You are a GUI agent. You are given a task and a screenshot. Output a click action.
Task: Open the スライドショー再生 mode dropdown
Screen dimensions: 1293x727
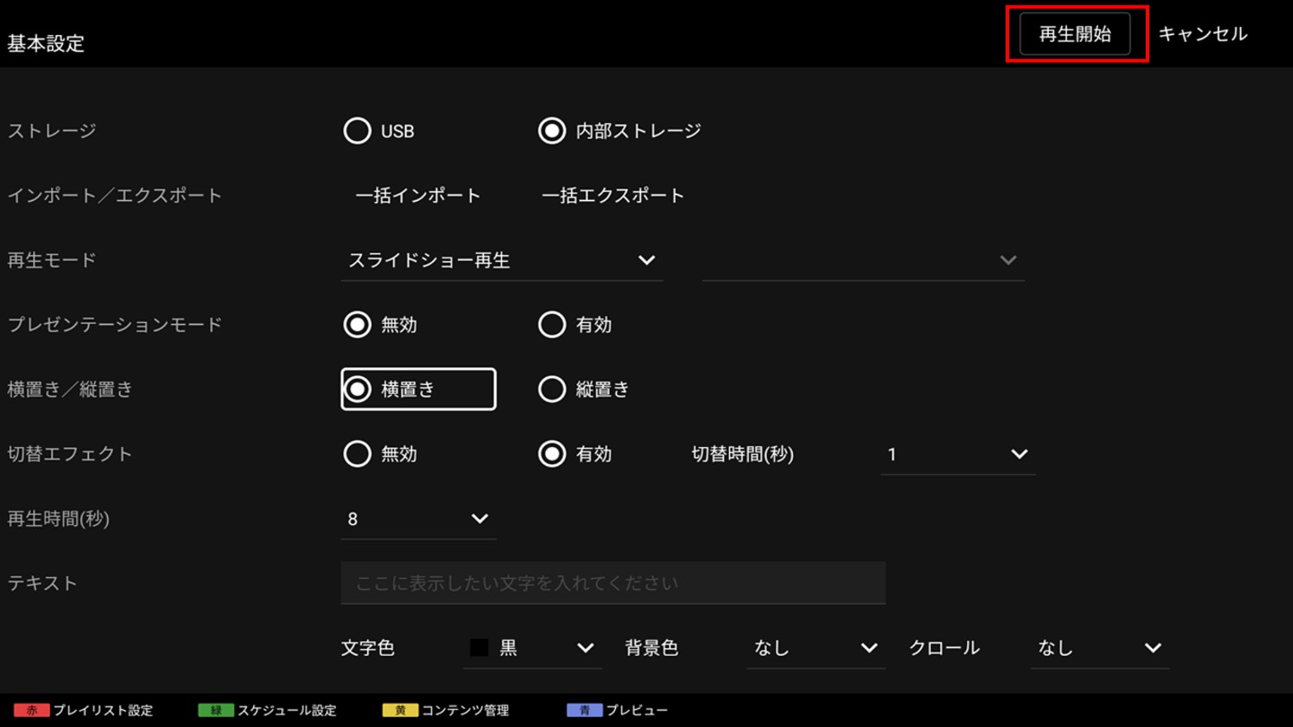tap(501, 260)
